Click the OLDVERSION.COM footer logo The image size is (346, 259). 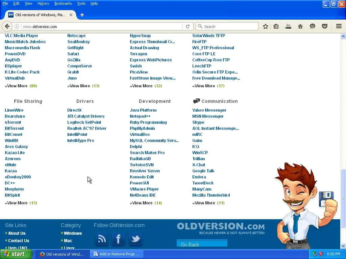click(x=221, y=228)
